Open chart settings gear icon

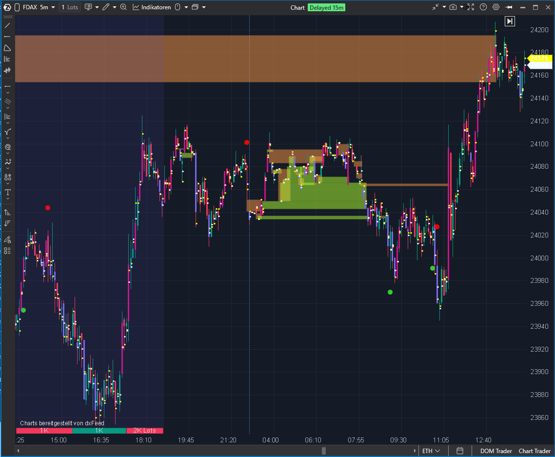(x=496, y=7)
